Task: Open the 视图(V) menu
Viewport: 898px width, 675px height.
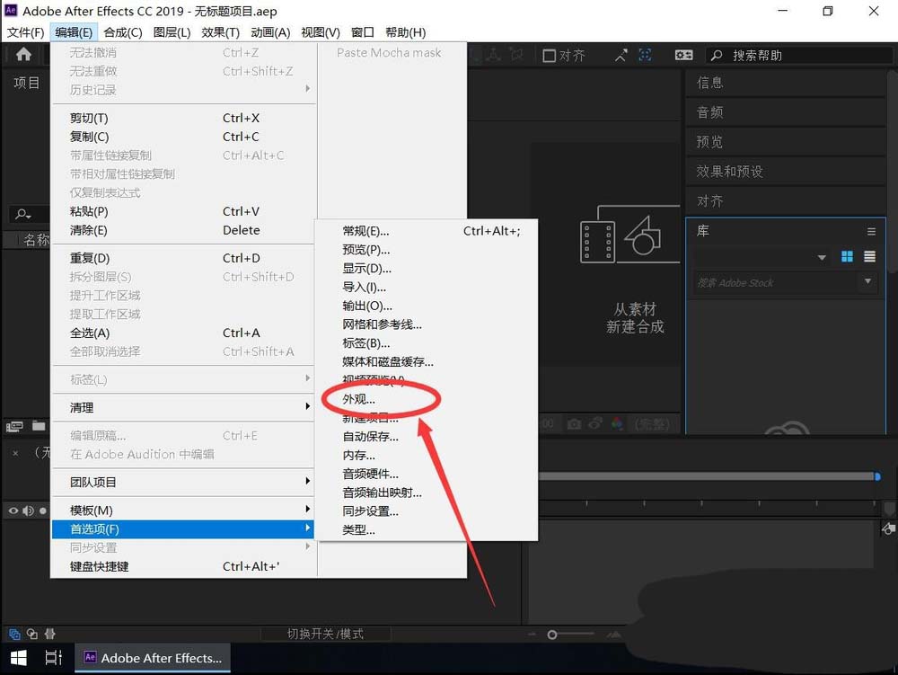Action: (x=321, y=32)
